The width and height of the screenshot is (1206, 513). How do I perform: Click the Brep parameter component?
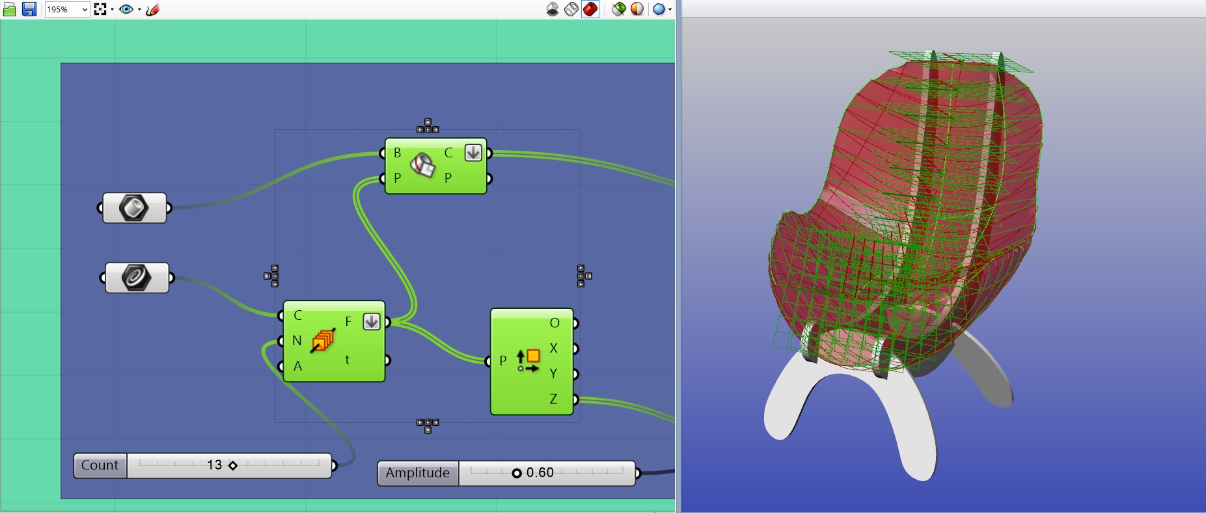[x=134, y=208]
